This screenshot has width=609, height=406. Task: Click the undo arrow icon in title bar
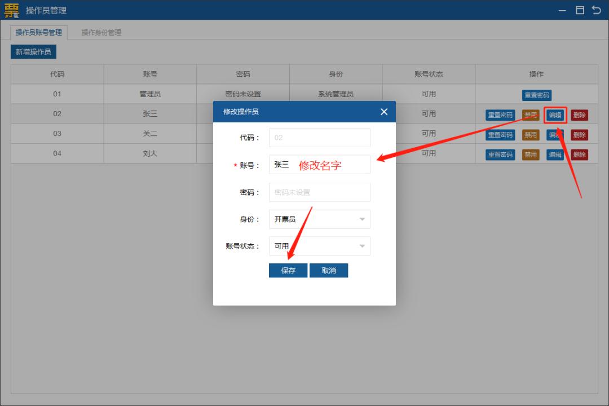[597, 10]
